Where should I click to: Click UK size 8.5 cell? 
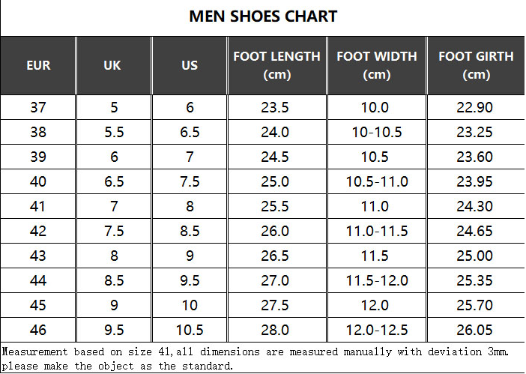point(114,280)
